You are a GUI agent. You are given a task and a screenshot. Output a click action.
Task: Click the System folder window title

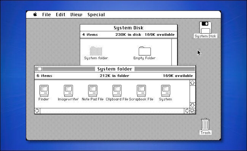pos(115,69)
